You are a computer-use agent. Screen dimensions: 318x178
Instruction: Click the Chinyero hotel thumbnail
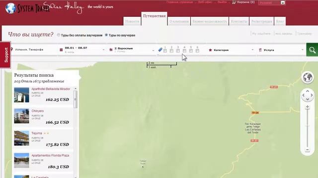(21, 116)
